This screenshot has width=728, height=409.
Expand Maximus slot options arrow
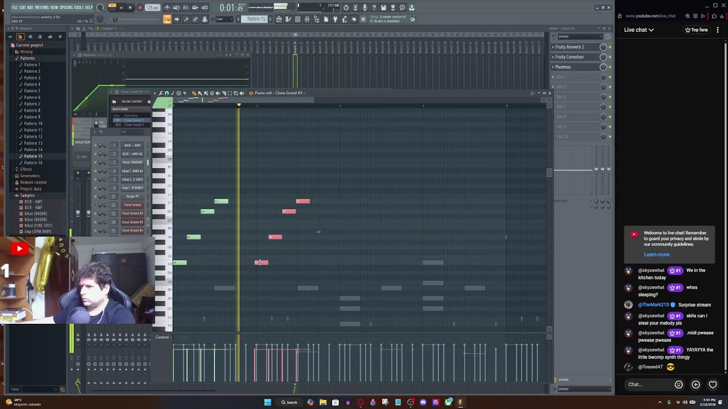553,67
